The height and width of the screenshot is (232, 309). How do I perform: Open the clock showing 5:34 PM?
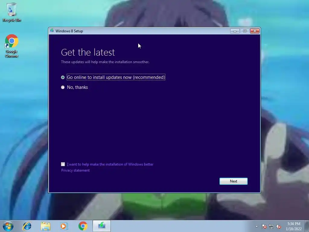pyautogui.click(x=294, y=226)
